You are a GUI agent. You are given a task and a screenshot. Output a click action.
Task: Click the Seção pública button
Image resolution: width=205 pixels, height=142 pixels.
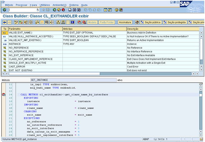point(151,22)
